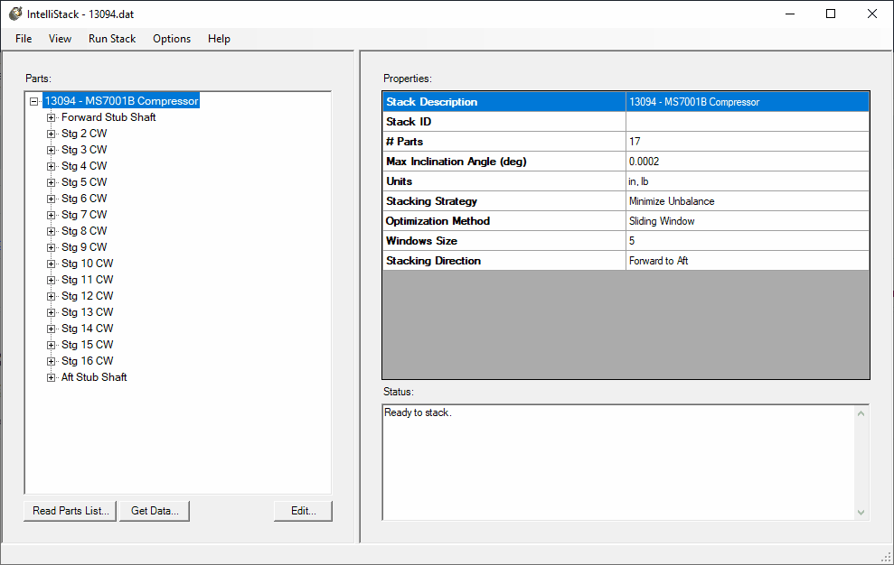Click the Windows Size value cell
The height and width of the screenshot is (565, 894).
click(747, 241)
